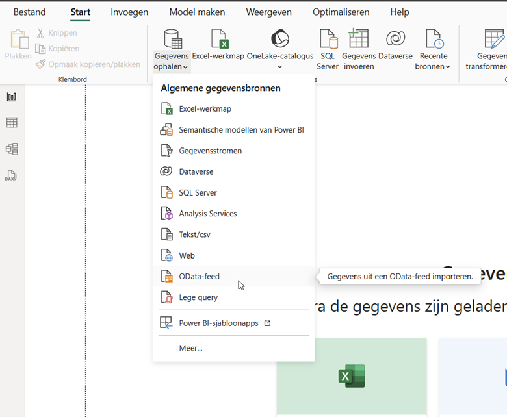Open Table view in left sidebar
507x417 pixels.
[x=12, y=122]
